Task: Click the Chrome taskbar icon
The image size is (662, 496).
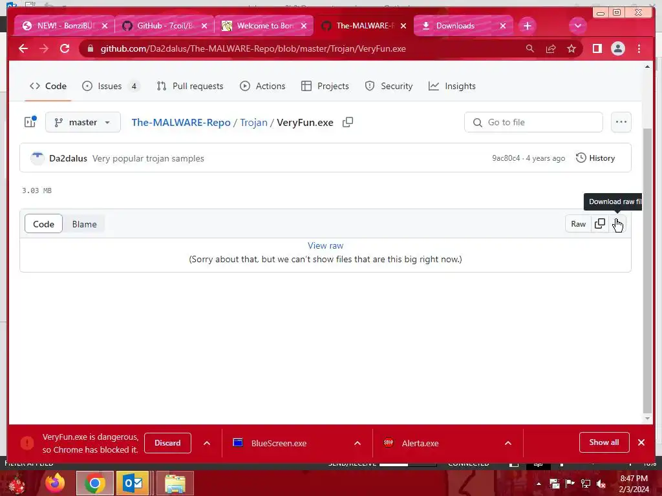Action: point(94,483)
